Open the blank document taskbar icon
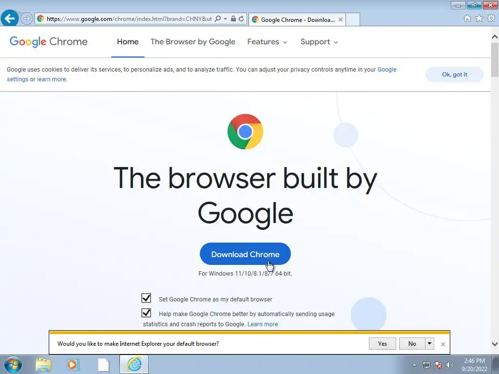The width and height of the screenshot is (499, 374). point(103,365)
